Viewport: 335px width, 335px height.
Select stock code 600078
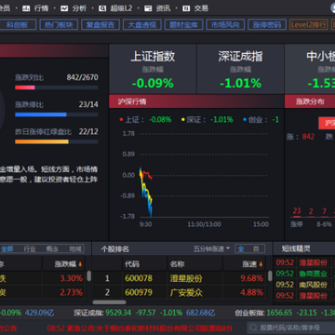coord(139,278)
